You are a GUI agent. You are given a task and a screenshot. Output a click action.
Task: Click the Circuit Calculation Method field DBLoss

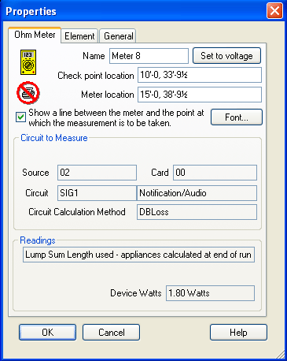197,212
